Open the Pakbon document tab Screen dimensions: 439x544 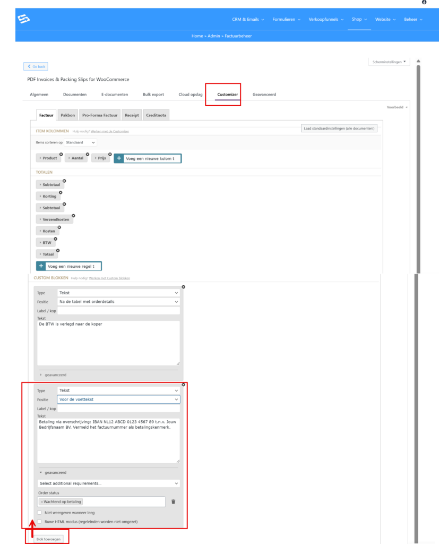[x=67, y=115]
